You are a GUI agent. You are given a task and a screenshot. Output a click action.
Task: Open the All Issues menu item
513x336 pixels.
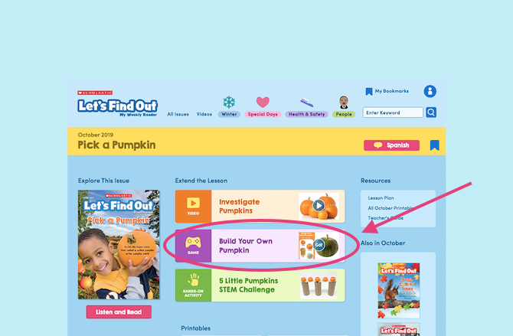click(178, 114)
